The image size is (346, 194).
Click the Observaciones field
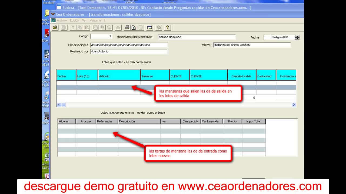129,45
